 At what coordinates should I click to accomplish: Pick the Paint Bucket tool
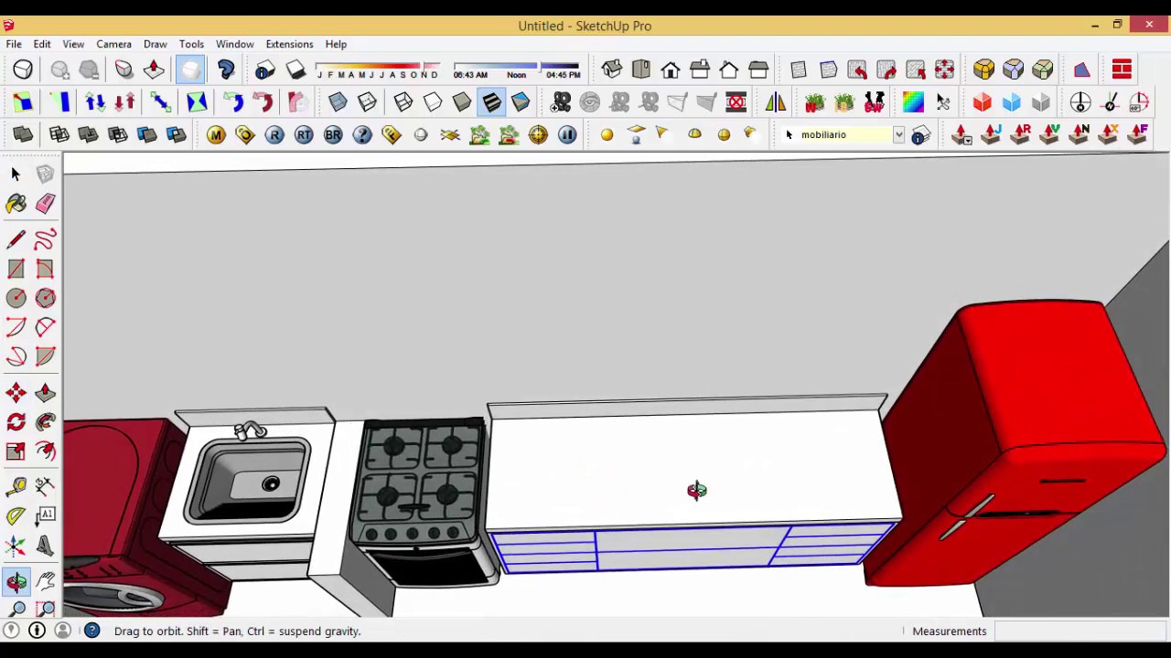pyautogui.click(x=16, y=203)
